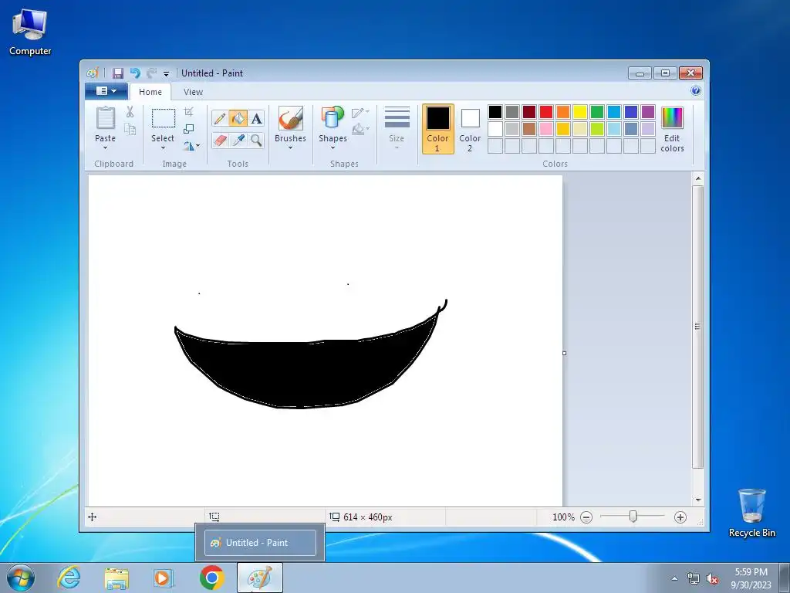Pick the green color swatch
This screenshot has width=790, height=593.
(597, 112)
